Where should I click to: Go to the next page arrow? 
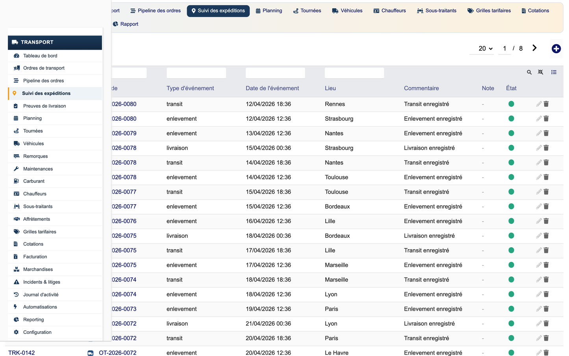(x=534, y=48)
